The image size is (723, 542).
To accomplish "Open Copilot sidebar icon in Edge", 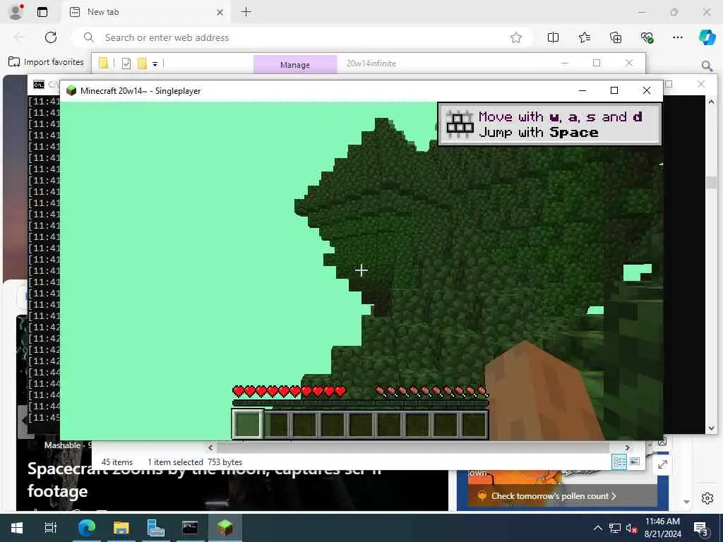I will pos(707,37).
